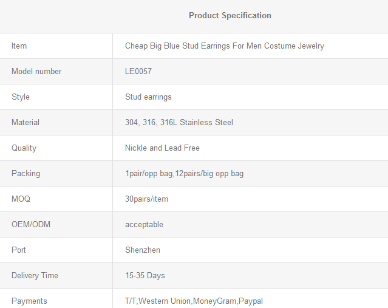The image size is (388, 308).
Task: Click the Cheap Big Blue Stud Earrings text
Action: 225,46
